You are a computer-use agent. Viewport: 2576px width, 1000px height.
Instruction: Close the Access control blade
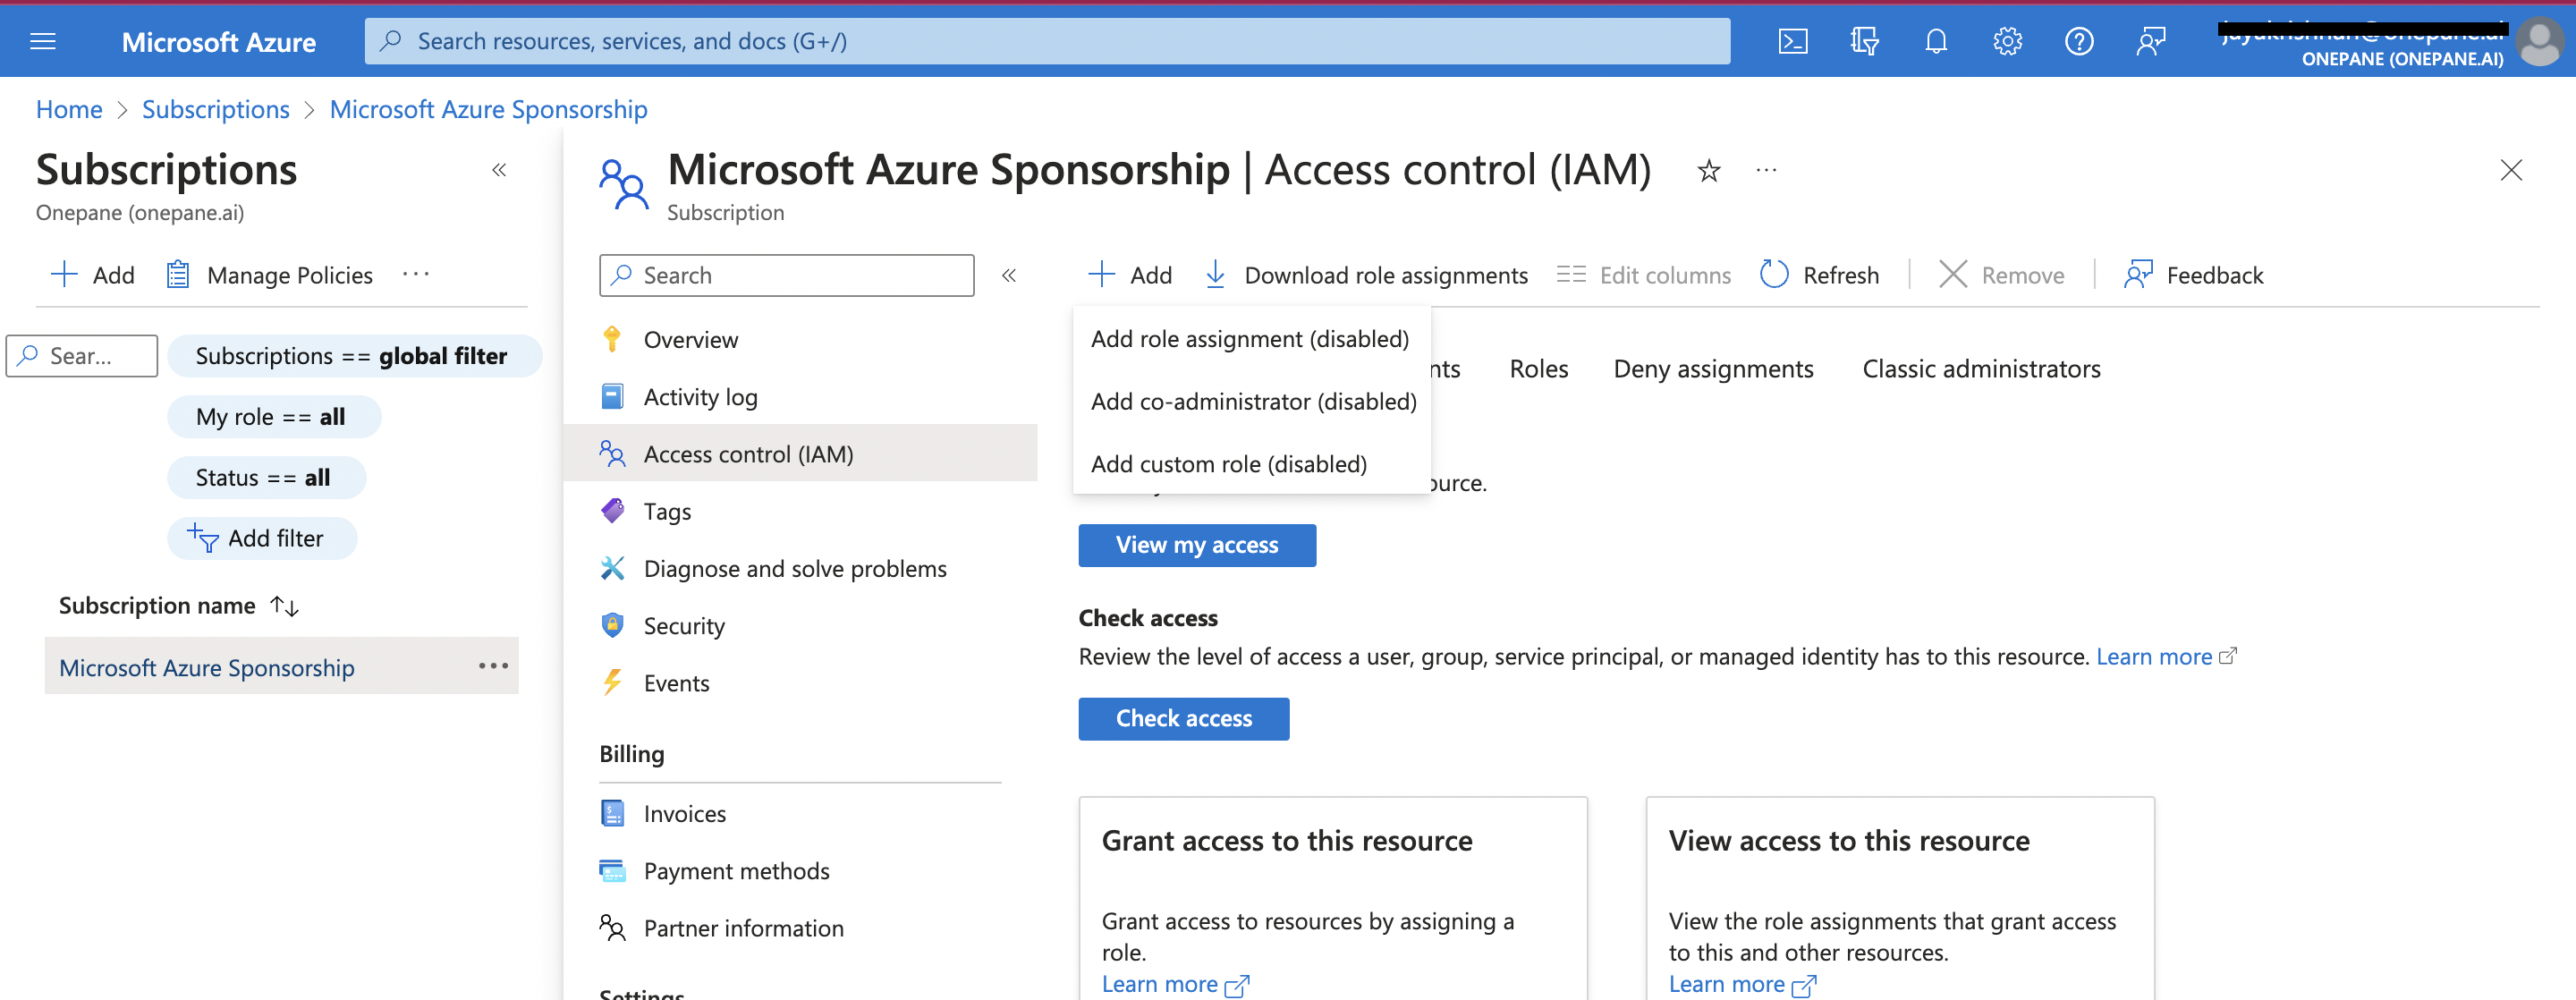tap(2510, 170)
